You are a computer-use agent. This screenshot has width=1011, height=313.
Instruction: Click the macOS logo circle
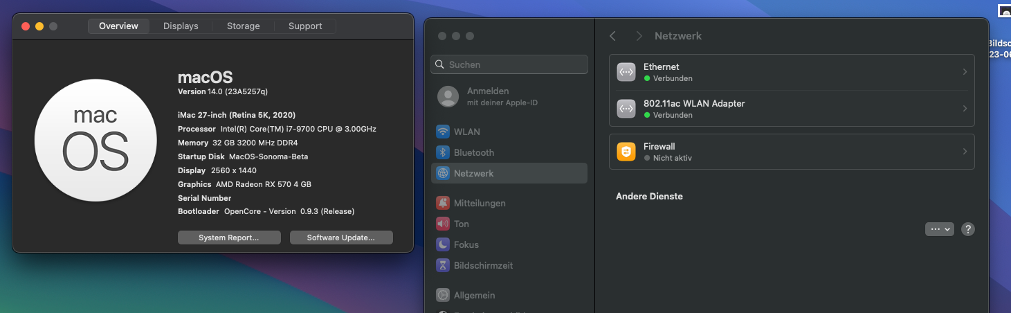click(x=95, y=141)
